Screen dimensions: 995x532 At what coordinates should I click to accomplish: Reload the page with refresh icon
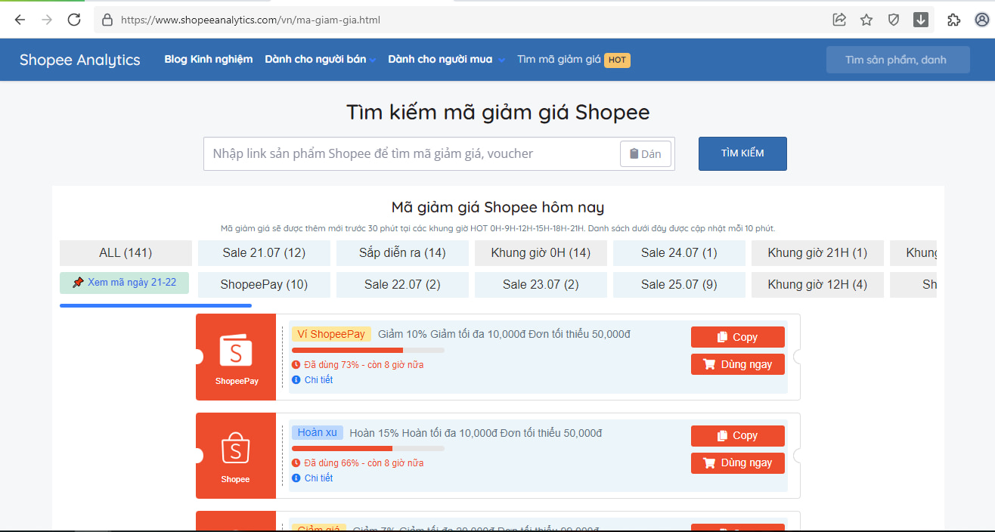(x=74, y=20)
